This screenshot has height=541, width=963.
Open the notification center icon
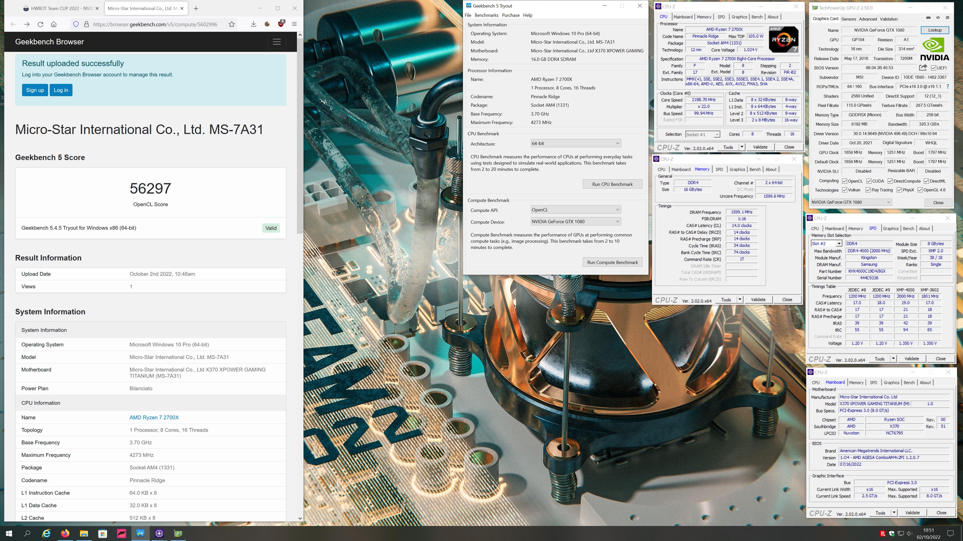tap(951, 533)
